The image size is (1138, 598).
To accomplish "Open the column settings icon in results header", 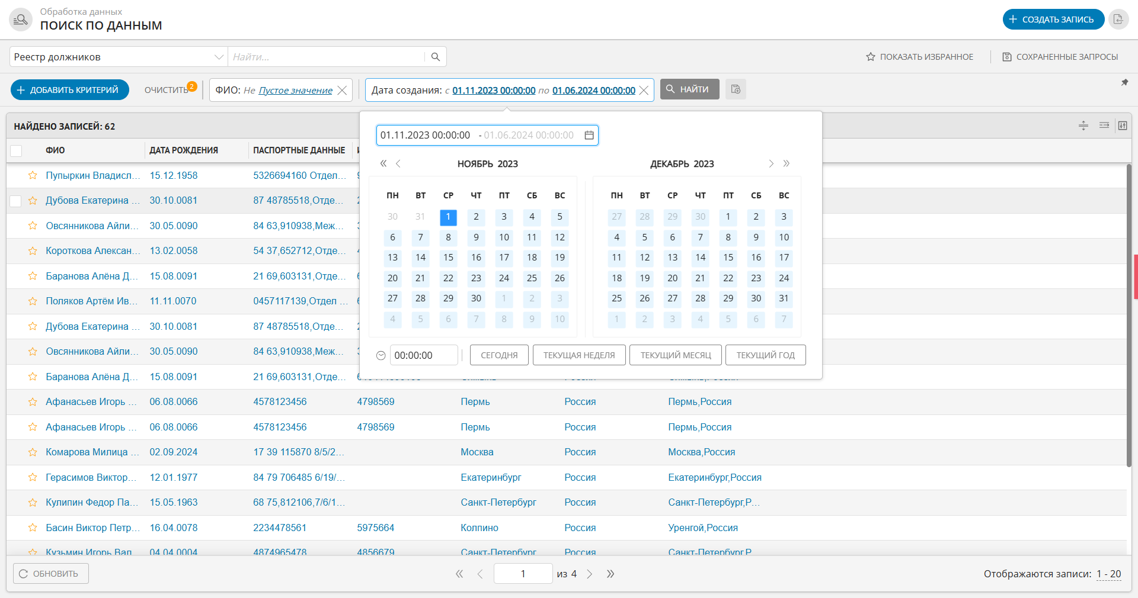I will click(1123, 126).
